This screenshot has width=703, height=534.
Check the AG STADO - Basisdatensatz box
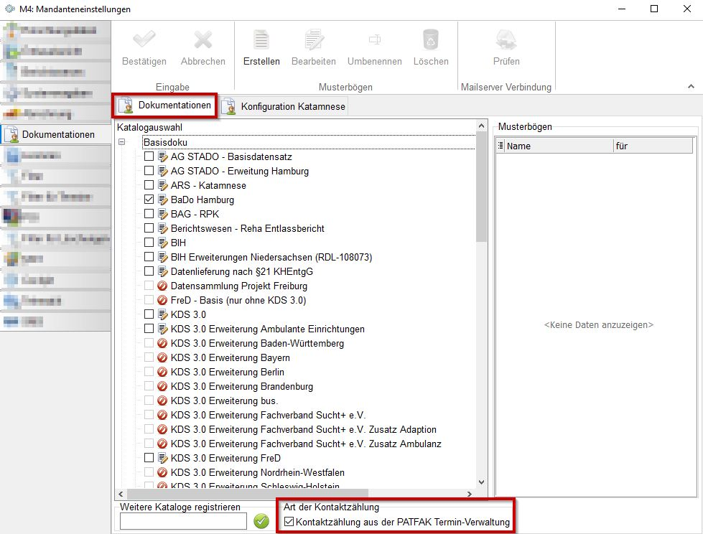149,156
